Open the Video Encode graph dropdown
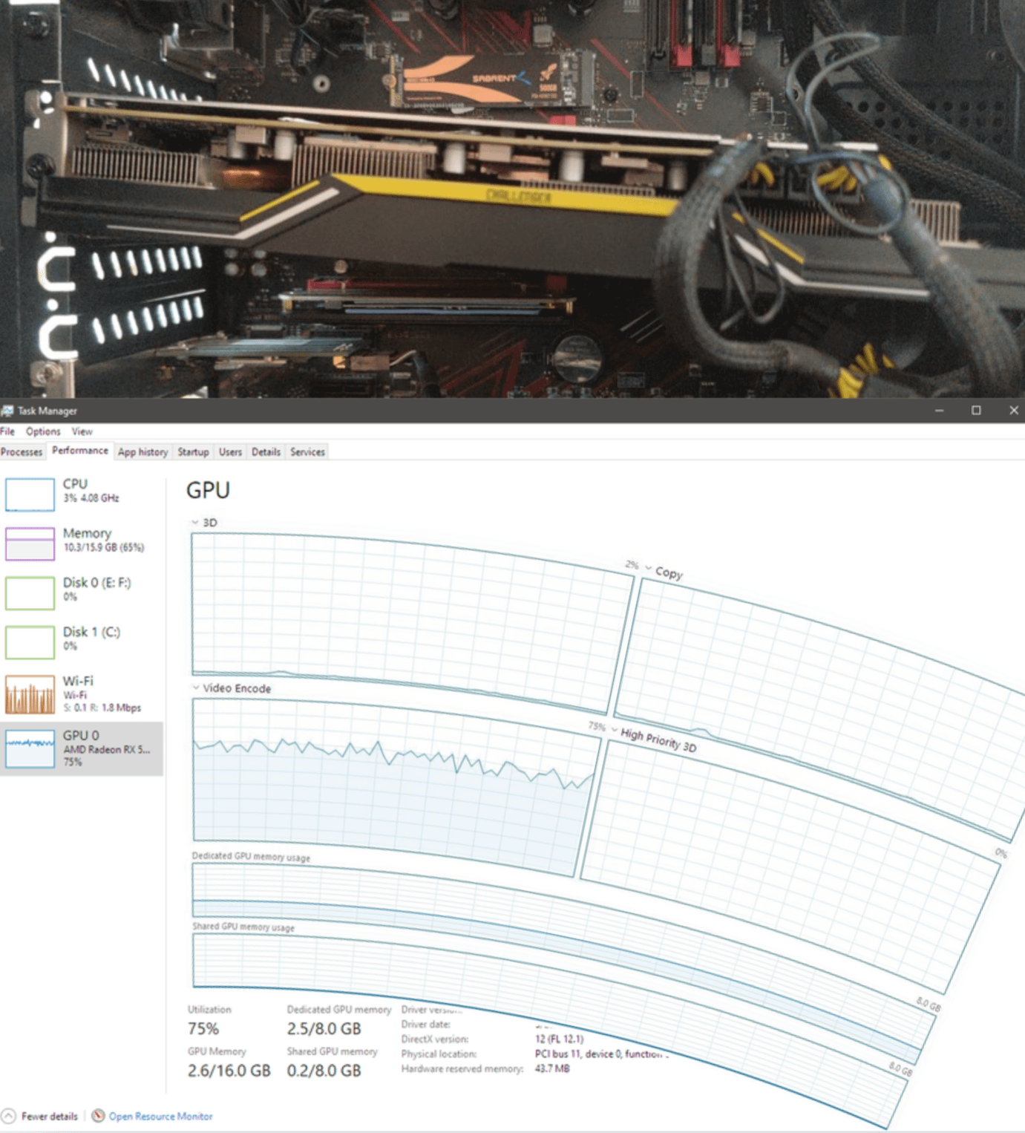Viewport: 1025px width, 1133px height. [x=196, y=688]
